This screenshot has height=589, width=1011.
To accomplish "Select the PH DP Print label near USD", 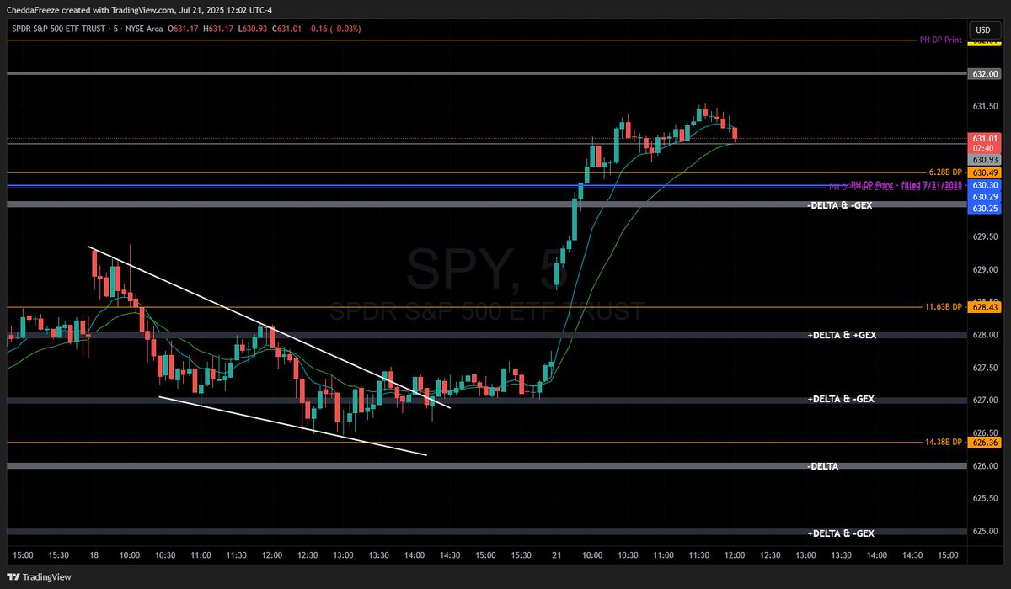I will [940, 40].
